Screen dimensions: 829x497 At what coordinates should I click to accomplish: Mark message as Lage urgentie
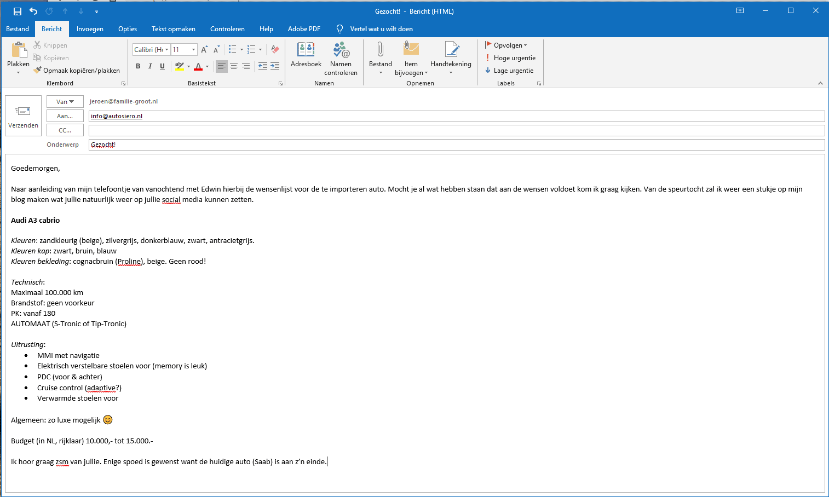[509, 71]
